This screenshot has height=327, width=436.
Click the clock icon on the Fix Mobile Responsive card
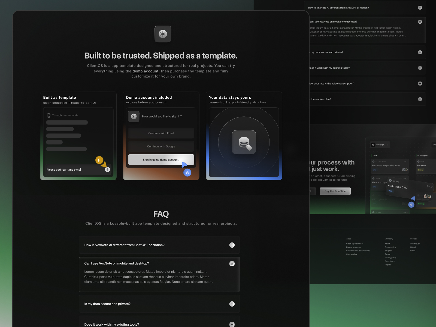point(373,162)
